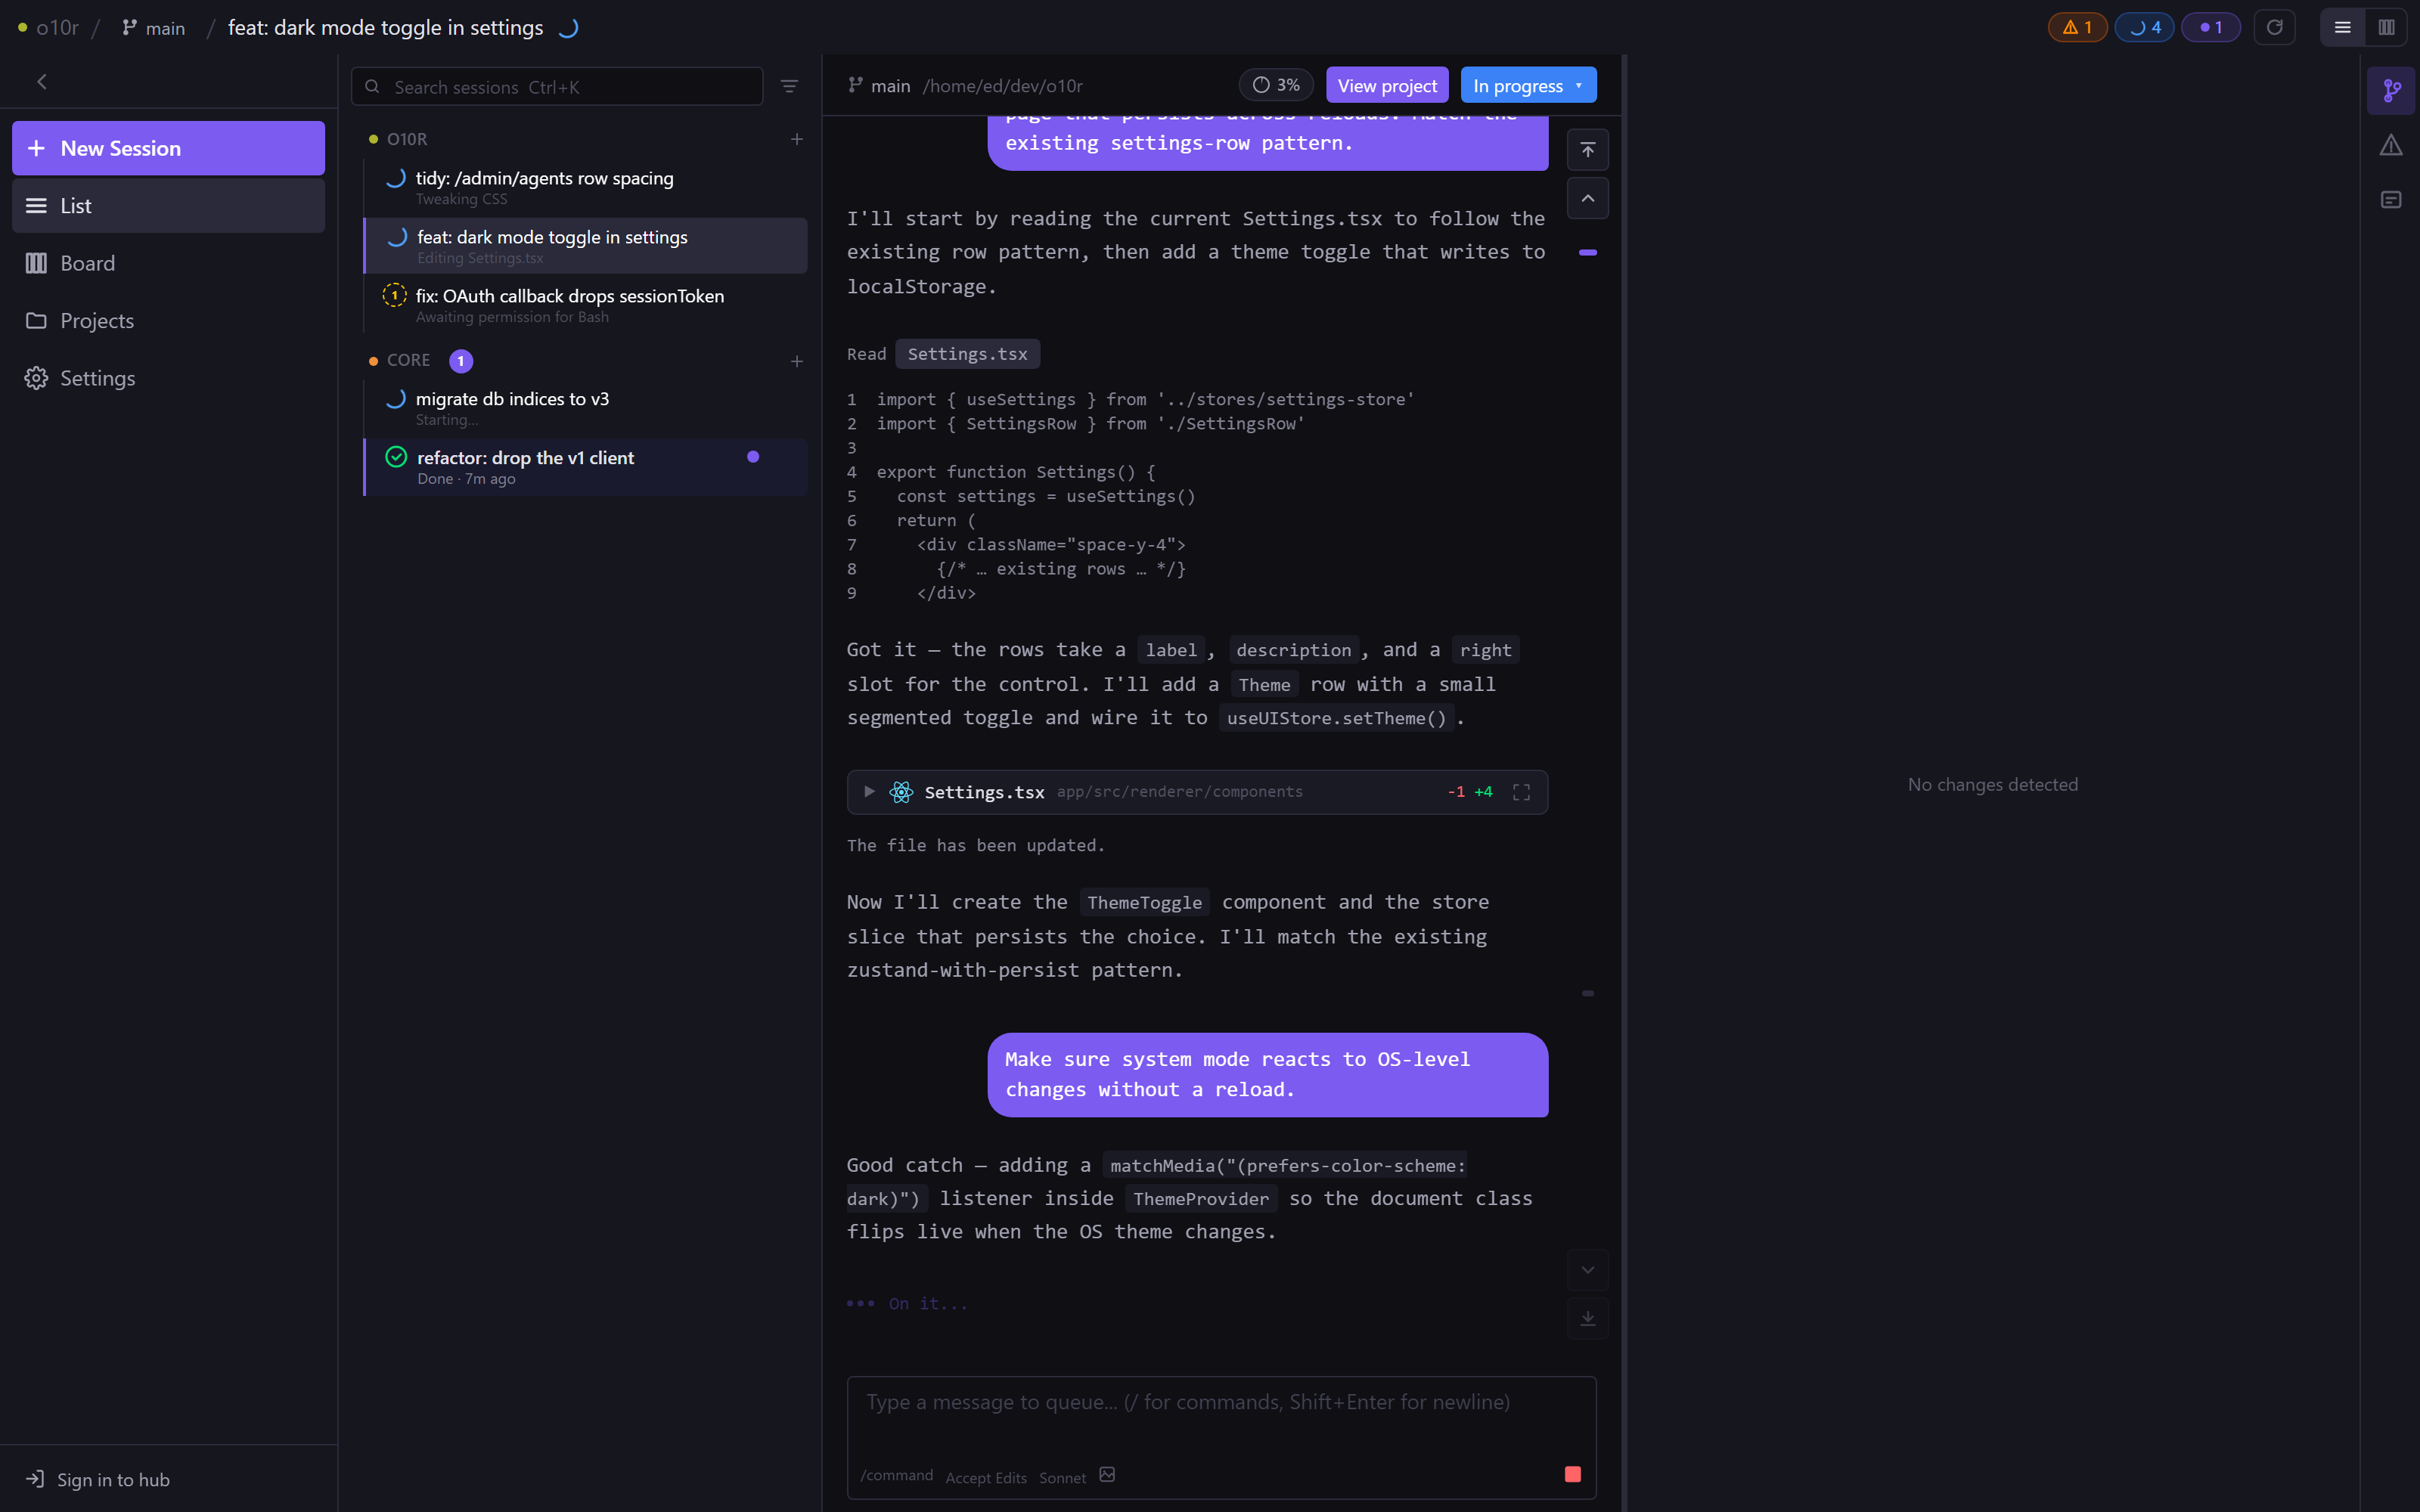
Task: Switch to split columns layout toggle
Action: click(x=2387, y=28)
